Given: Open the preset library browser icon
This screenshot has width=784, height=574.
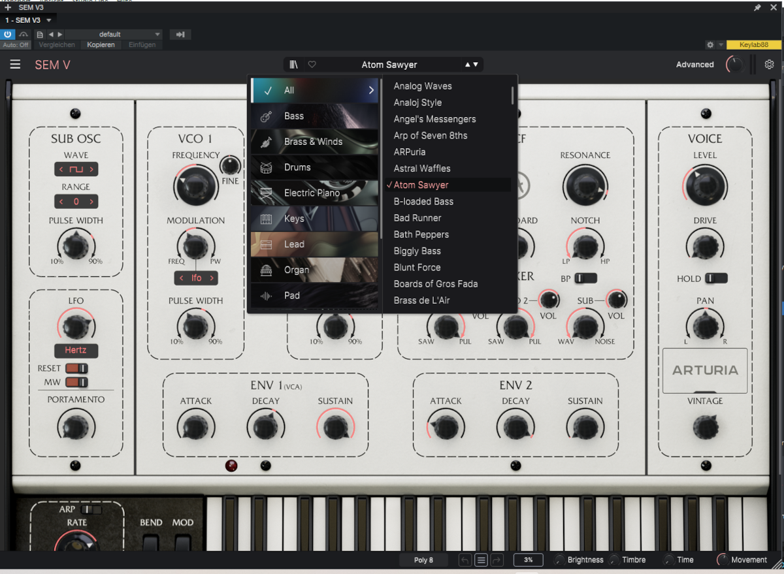Looking at the screenshot, I should tap(294, 65).
